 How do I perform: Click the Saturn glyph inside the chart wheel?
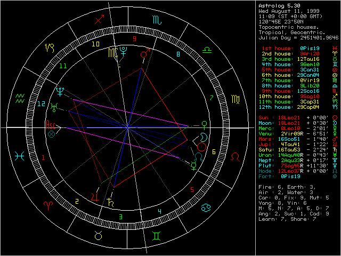tap(110, 202)
